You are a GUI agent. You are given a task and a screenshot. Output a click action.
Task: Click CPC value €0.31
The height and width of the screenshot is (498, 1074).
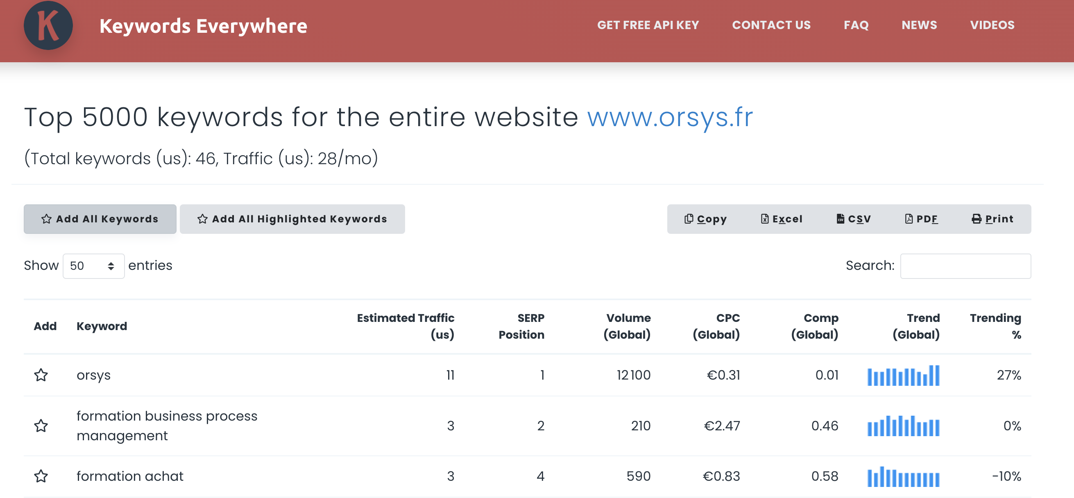point(723,376)
